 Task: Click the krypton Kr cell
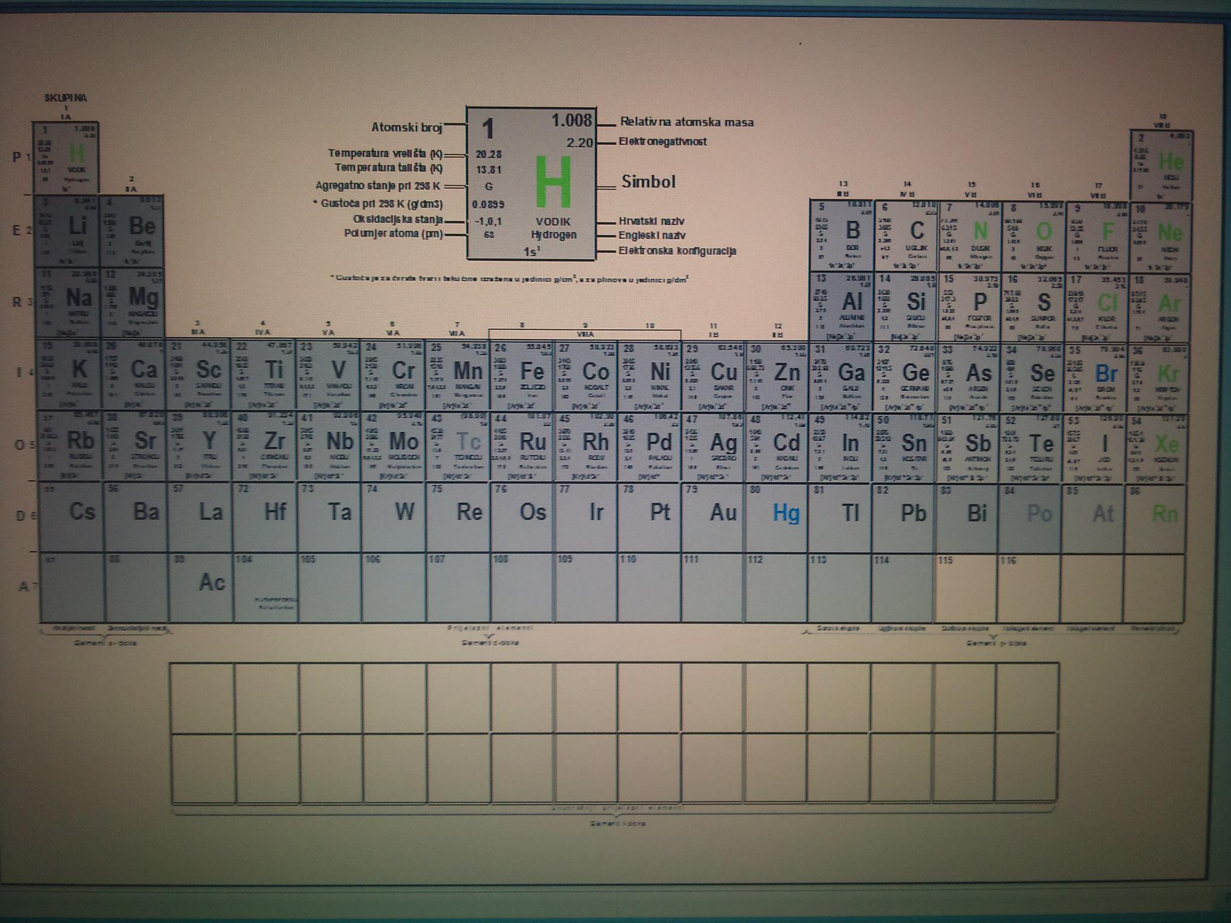1158,379
